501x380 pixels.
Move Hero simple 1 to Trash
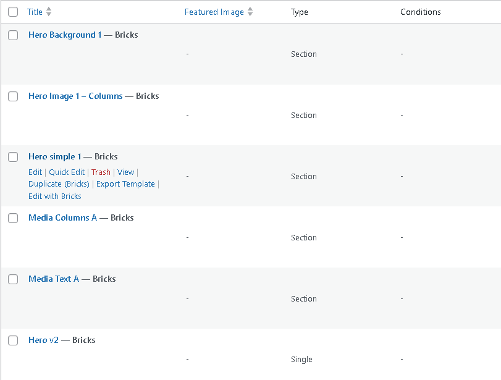tap(101, 172)
